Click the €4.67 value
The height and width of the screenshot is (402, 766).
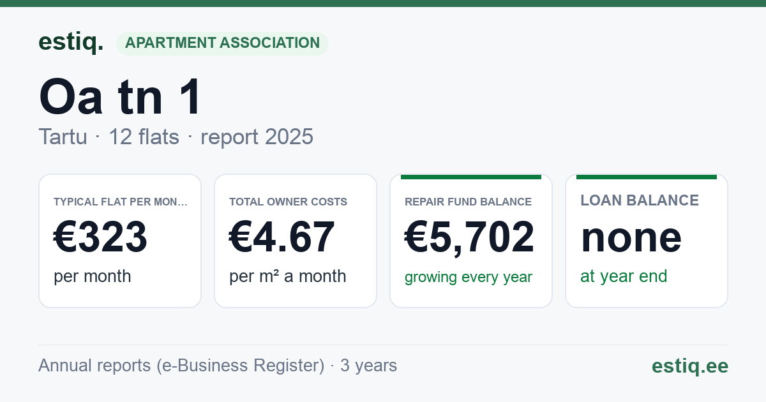[282, 237]
